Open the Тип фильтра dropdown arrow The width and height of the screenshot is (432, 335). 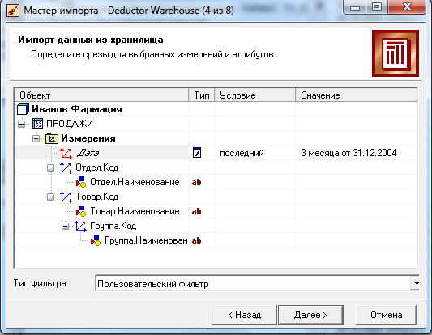pyautogui.click(x=415, y=283)
